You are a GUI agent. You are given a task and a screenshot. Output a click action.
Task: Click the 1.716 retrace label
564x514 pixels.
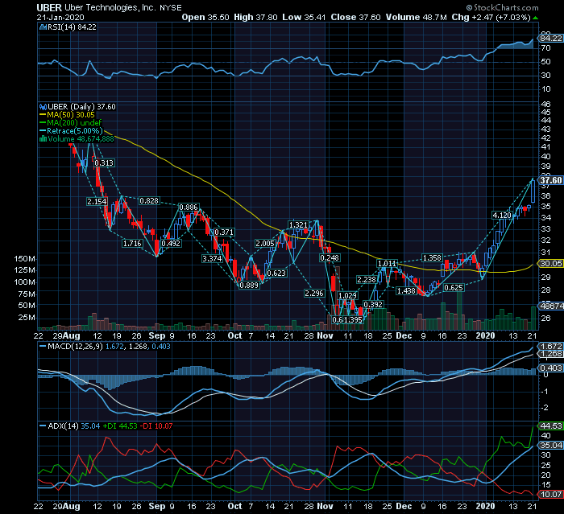(132, 243)
